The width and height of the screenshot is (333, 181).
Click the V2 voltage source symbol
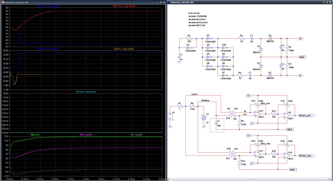click(170, 116)
